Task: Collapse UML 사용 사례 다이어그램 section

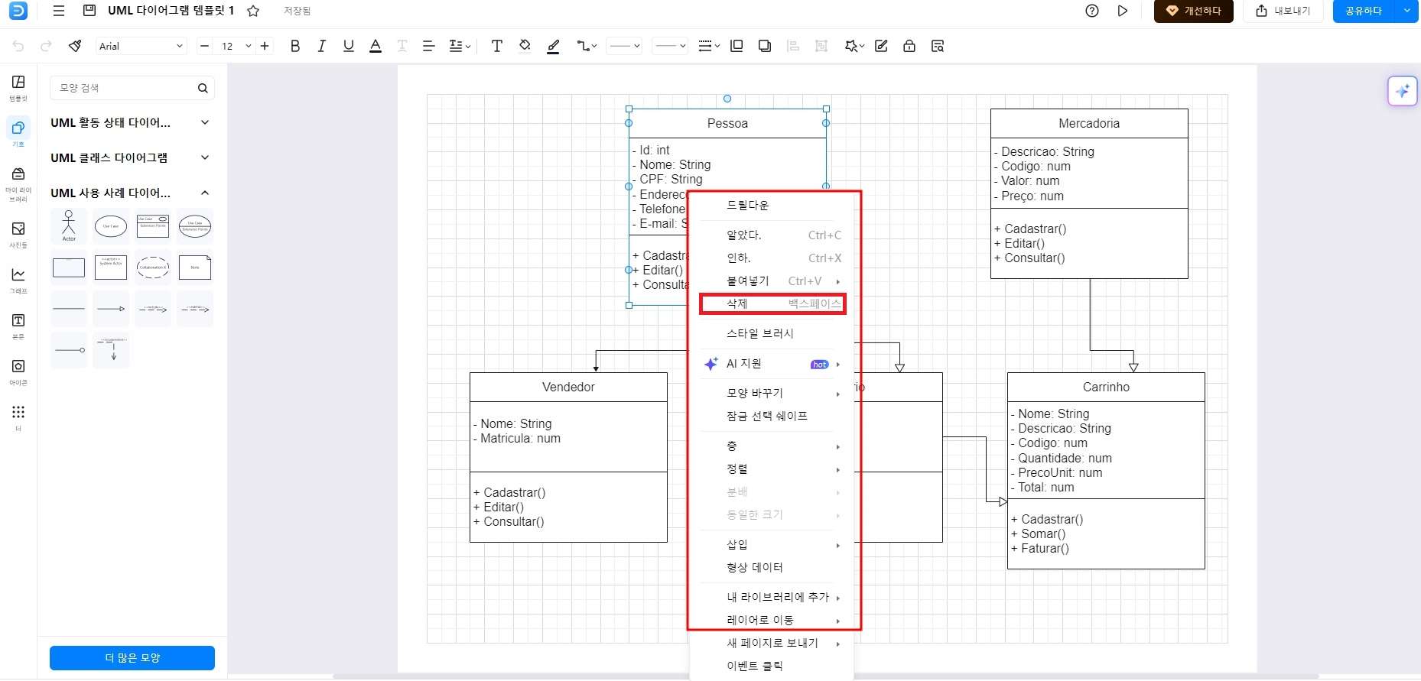Action: [x=130, y=193]
